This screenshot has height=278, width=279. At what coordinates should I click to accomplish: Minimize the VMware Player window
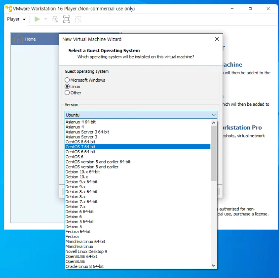pyautogui.click(x=232, y=9)
